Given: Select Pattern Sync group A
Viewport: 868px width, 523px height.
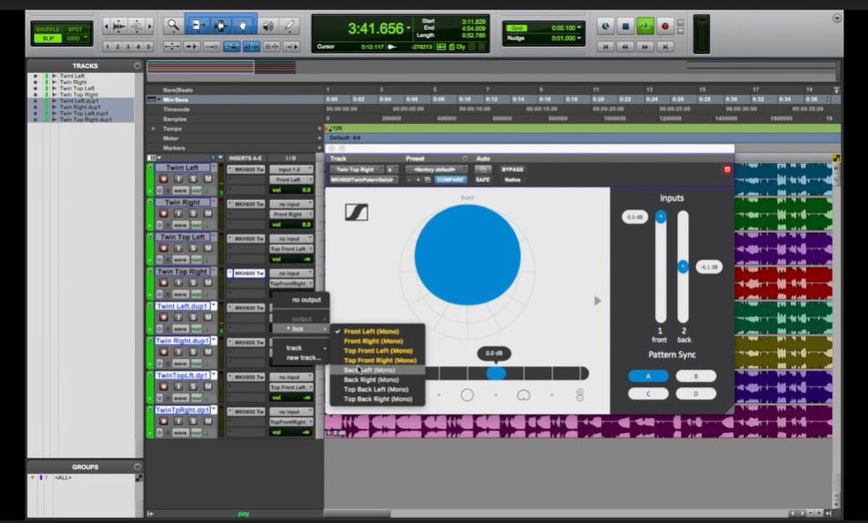Looking at the screenshot, I should [x=648, y=376].
